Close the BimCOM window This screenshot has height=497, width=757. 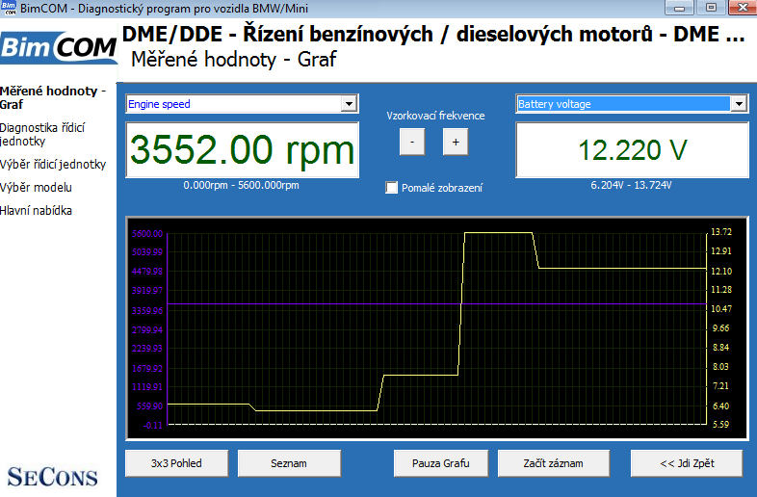click(742, 8)
